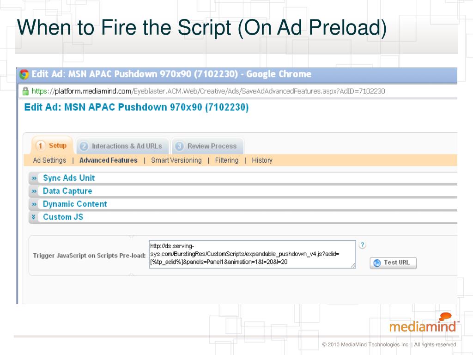Select Advanced Features sub-tab
This screenshot has height=355, width=473.
tap(108, 160)
